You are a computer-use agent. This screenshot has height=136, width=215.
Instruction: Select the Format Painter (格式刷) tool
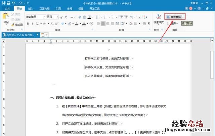point(17,25)
